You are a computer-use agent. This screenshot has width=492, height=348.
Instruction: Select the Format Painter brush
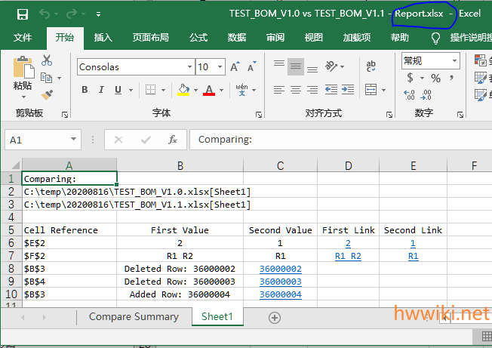47,94
